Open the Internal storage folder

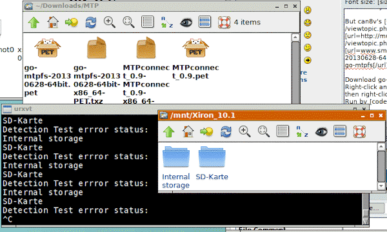click(175, 168)
